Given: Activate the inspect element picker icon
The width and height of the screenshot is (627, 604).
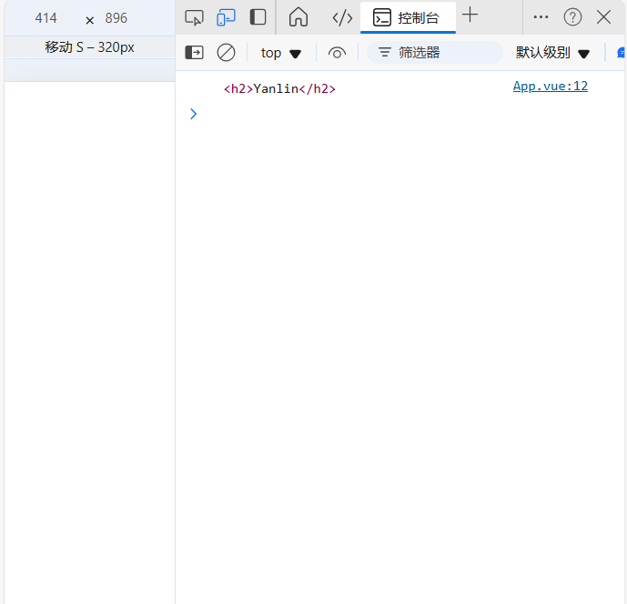Looking at the screenshot, I should [194, 17].
